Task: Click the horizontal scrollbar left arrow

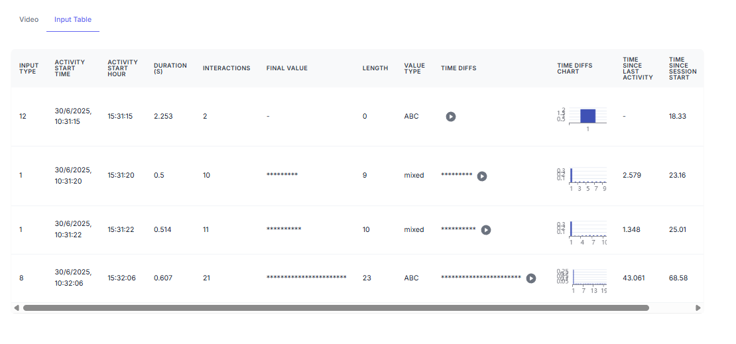Action: (17, 308)
